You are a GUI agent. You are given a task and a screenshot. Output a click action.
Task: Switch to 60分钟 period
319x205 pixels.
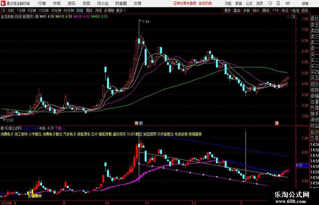(x=69, y=10)
